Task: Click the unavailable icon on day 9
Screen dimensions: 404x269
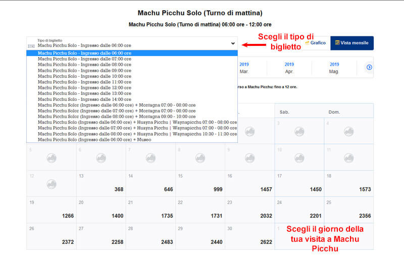Action: [249, 158]
